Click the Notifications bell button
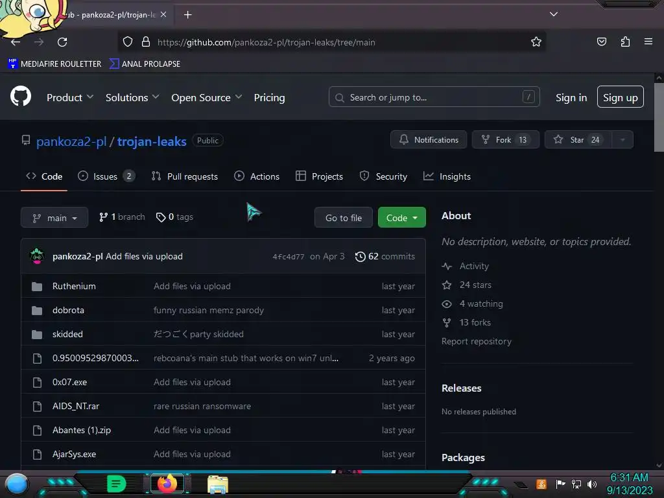The height and width of the screenshot is (498, 664). [x=428, y=139]
